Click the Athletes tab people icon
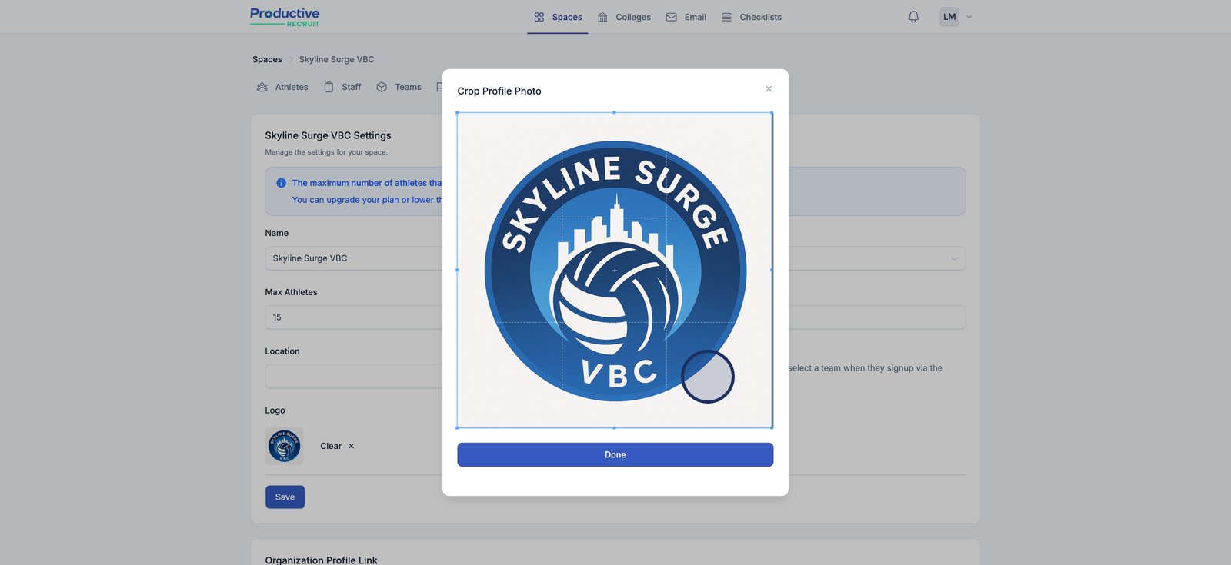This screenshot has width=1231, height=565. 262,87
